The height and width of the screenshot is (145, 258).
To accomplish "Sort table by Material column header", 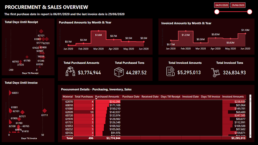I will coord(68,97).
